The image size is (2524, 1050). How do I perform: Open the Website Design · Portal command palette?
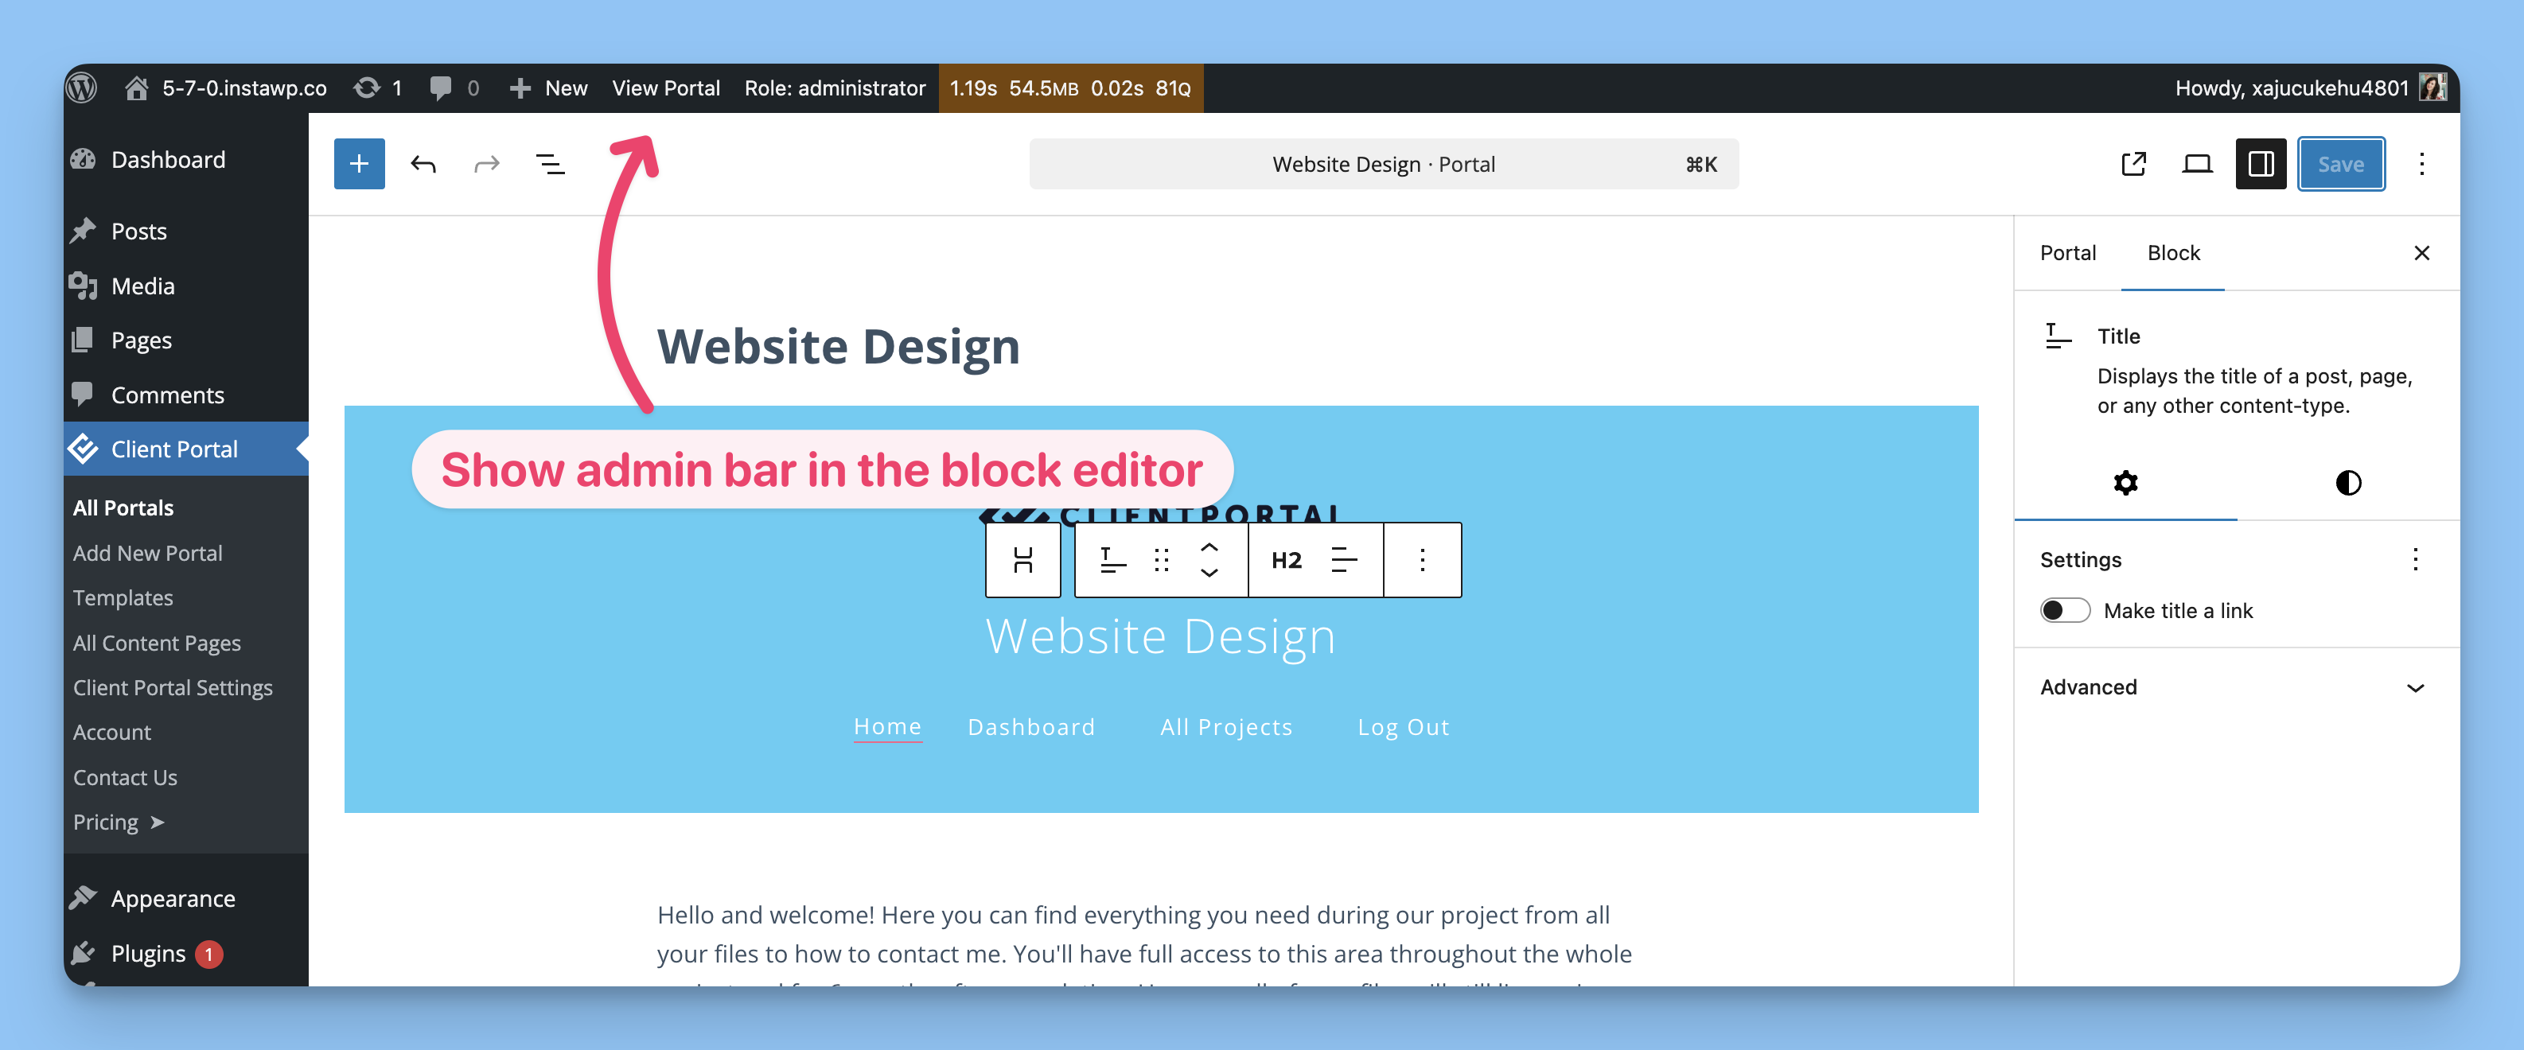(1384, 164)
